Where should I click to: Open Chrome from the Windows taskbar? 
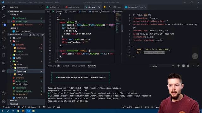pyautogui.click(x=18, y=111)
